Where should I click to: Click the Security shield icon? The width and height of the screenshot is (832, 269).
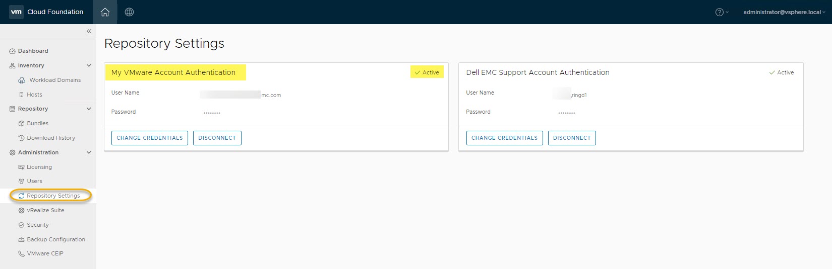(21, 225)
